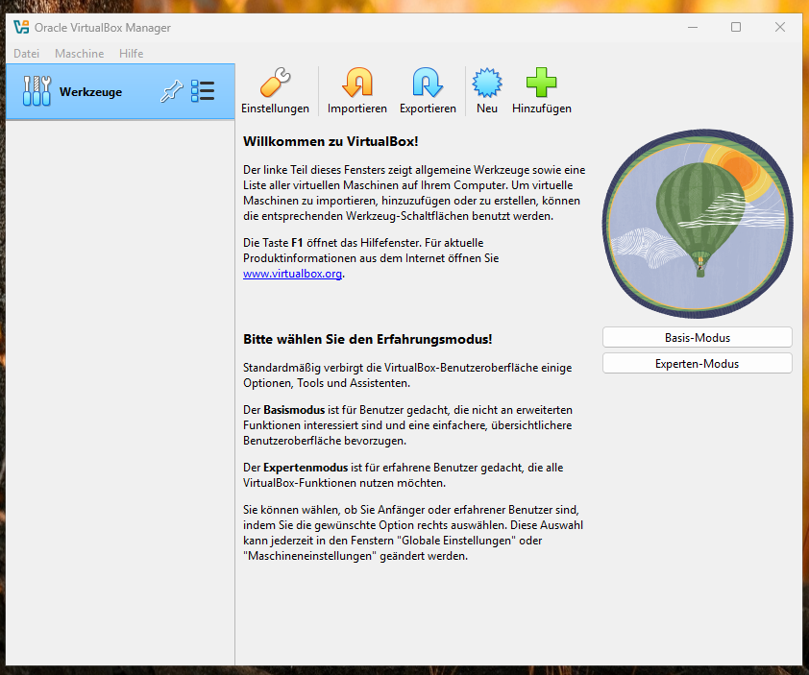Open the Werkzeuge list menu icon
The width and height of the screenshot is (809, 675).
click(202, 91)
